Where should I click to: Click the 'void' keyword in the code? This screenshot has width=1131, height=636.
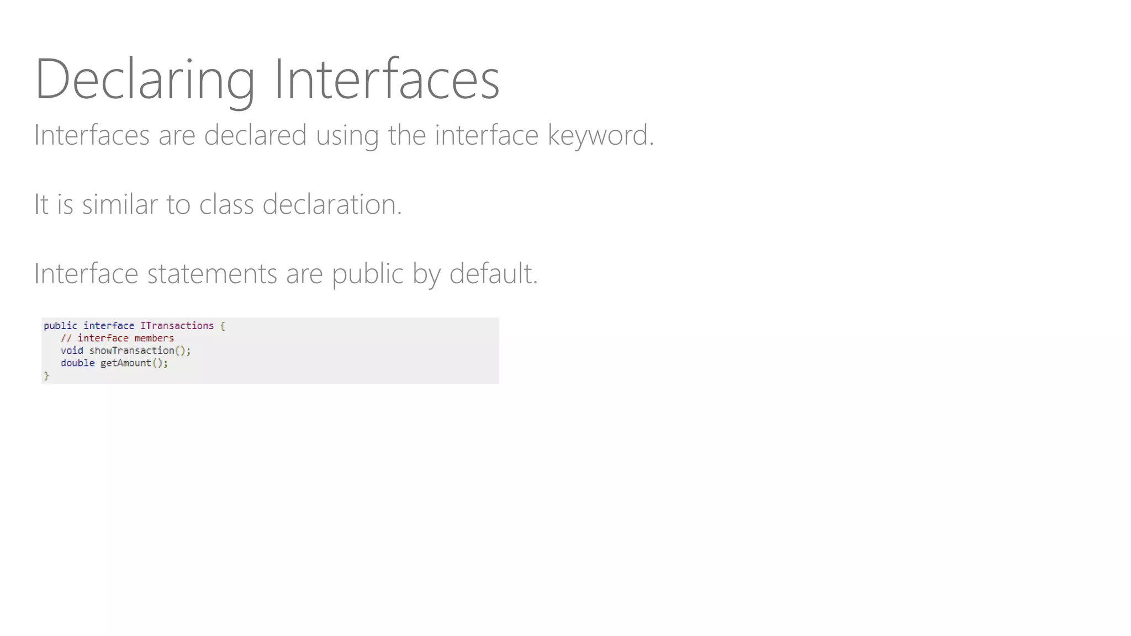pyautogui.click(x=72, y=351)
